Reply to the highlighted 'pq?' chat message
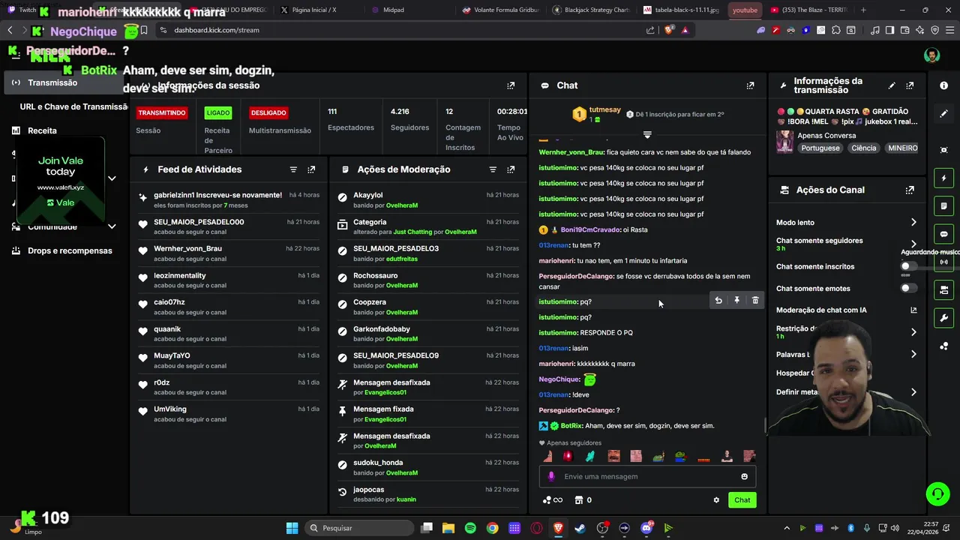Viewport: 960px width, 540px height. (x=718, y=301)
